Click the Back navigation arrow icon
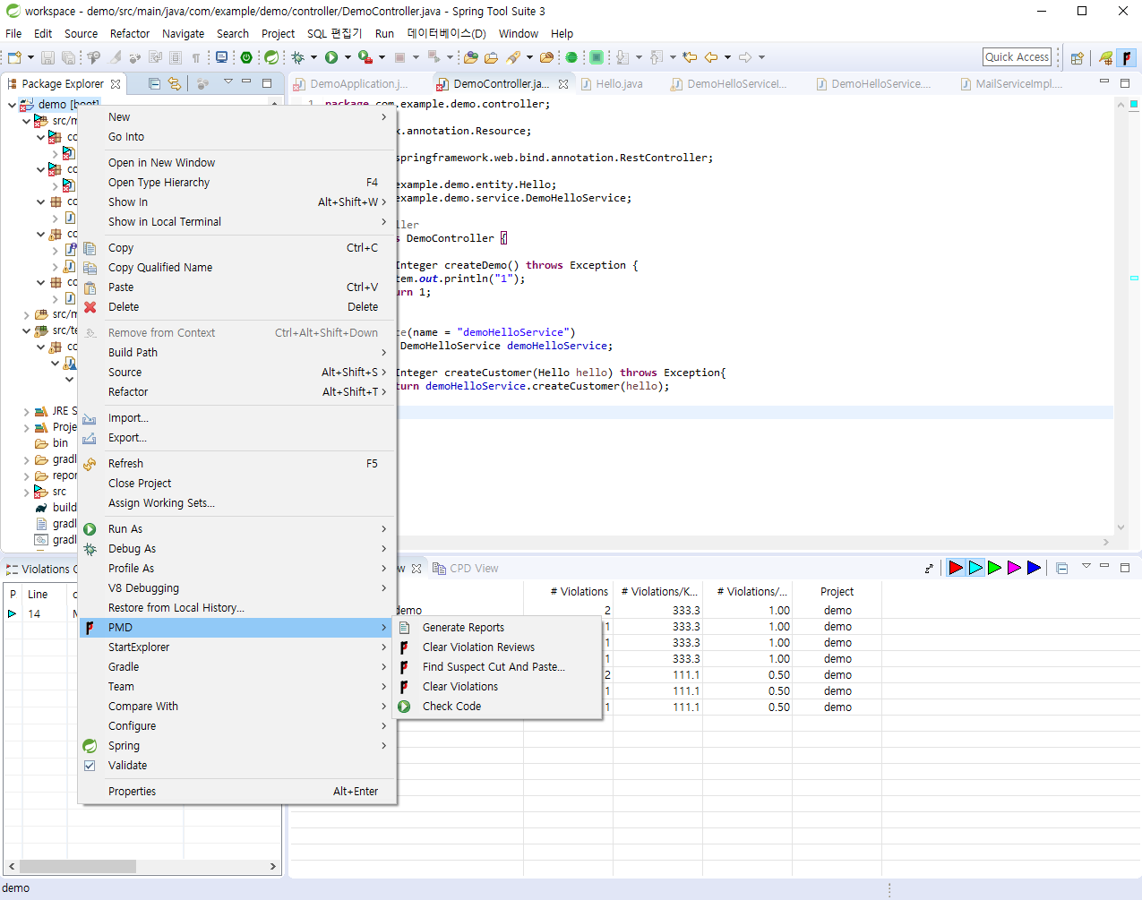Screen dimensions: 1142x900 pyautogui.click(x=711, y=57)
